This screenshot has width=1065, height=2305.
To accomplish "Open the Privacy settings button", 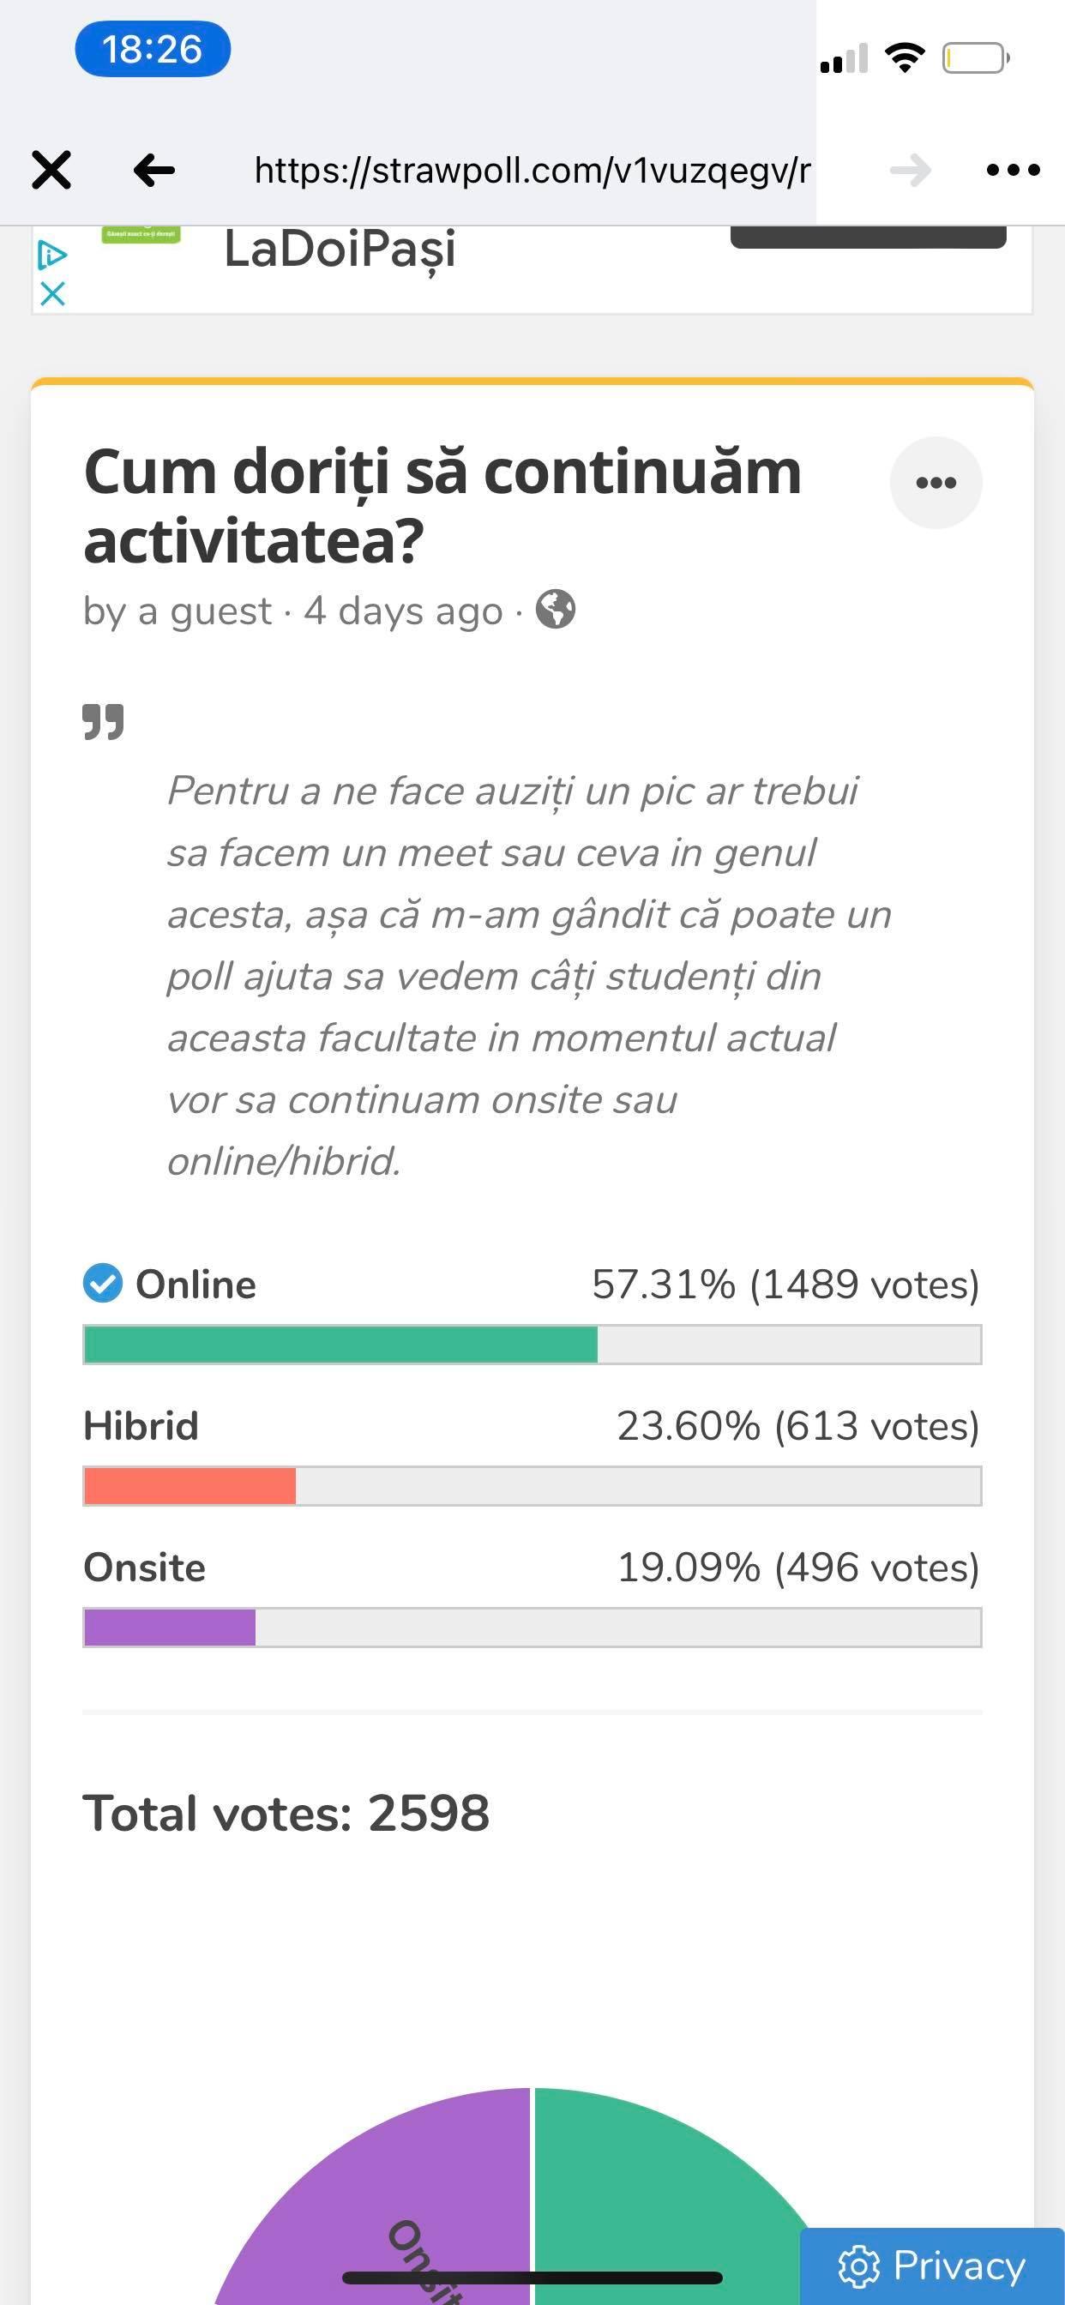I will pyautogui.click(x=931, y=2266).
